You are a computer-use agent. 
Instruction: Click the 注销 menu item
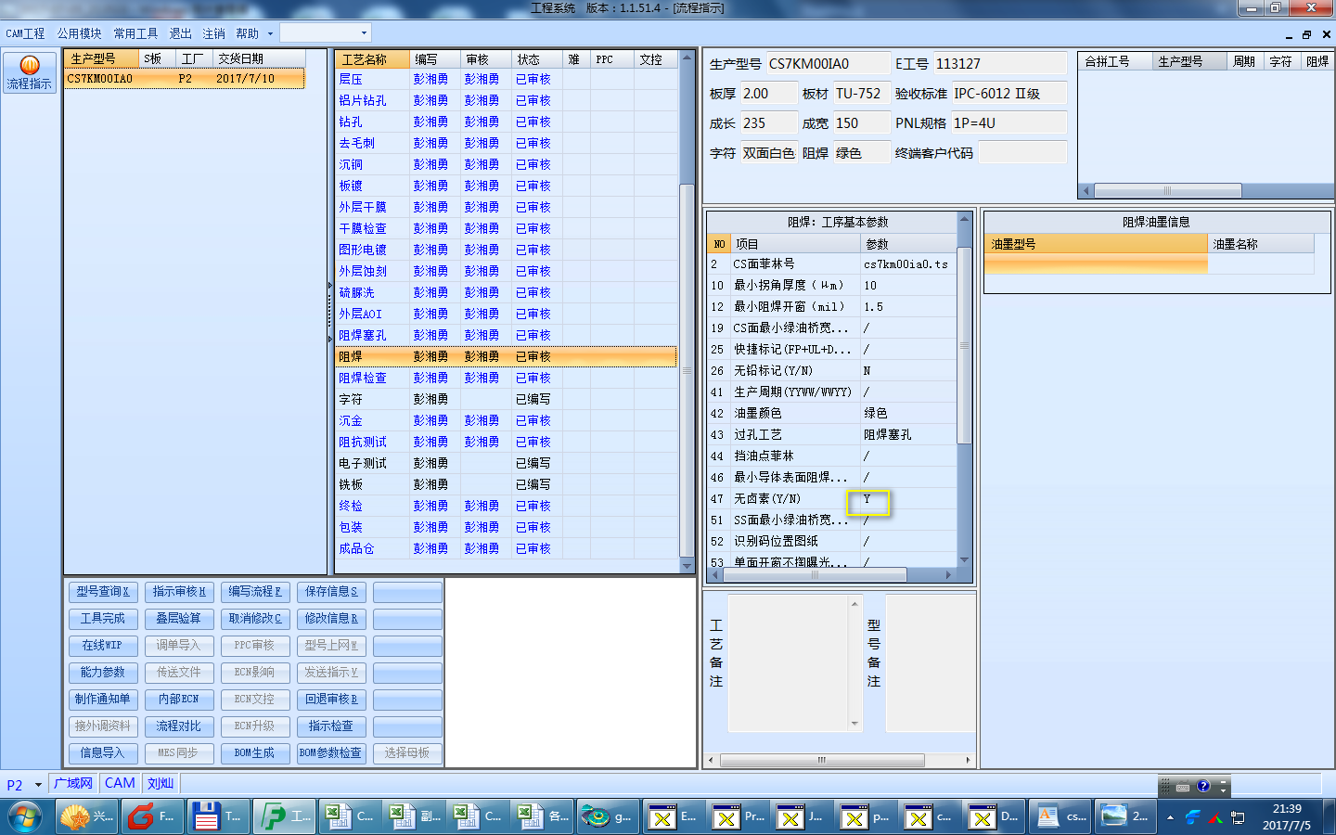coord(213,33)
